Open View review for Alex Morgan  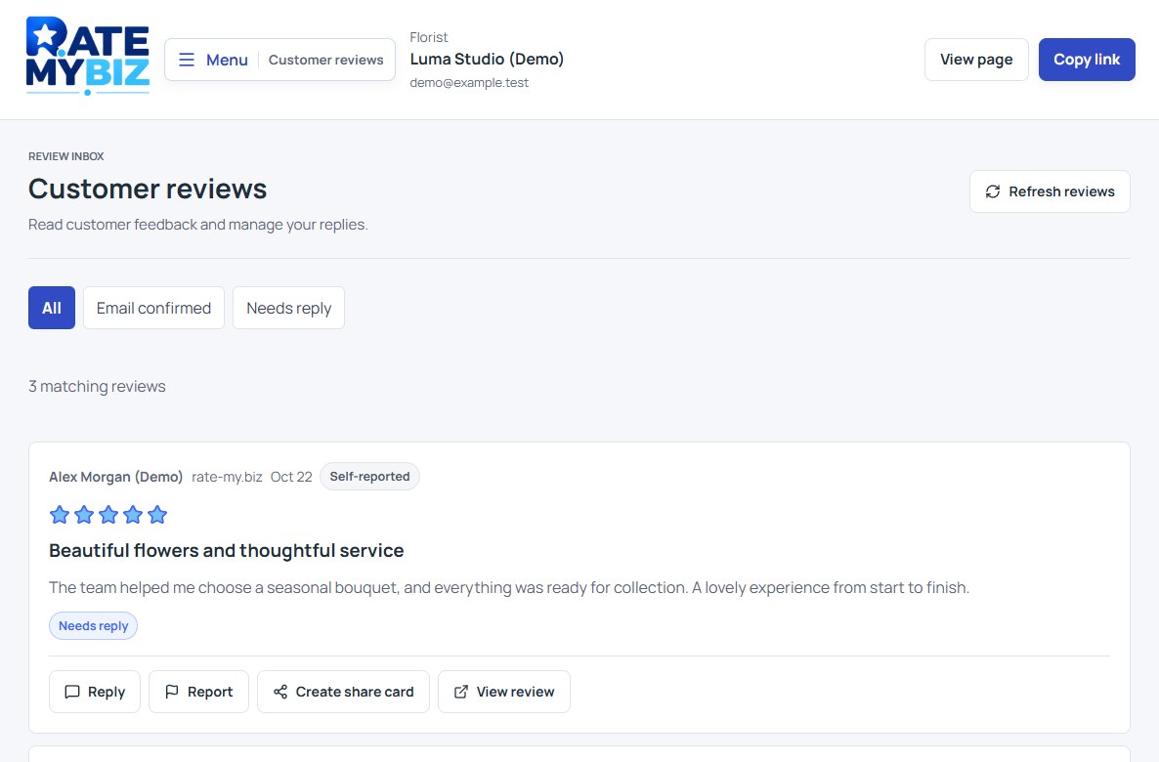click(x=504, y=692)
